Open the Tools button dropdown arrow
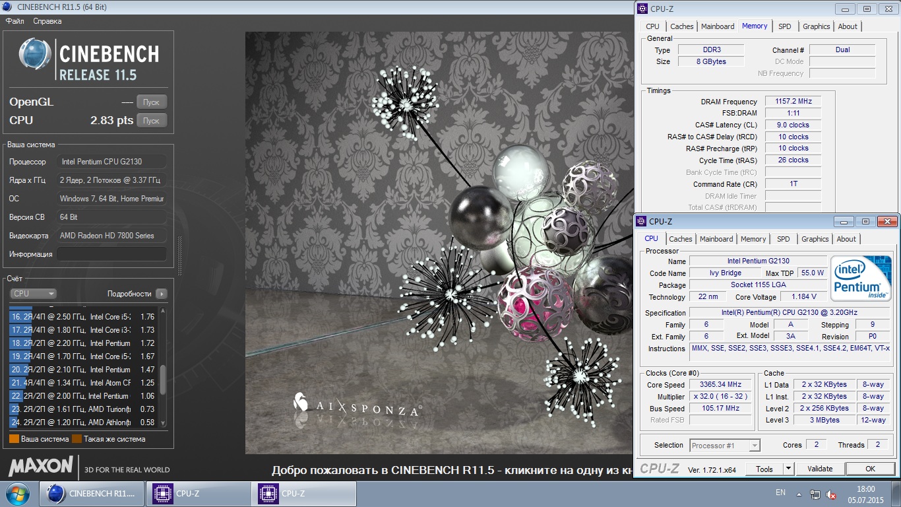The image size is (901, 507). [x=788, y=469]
